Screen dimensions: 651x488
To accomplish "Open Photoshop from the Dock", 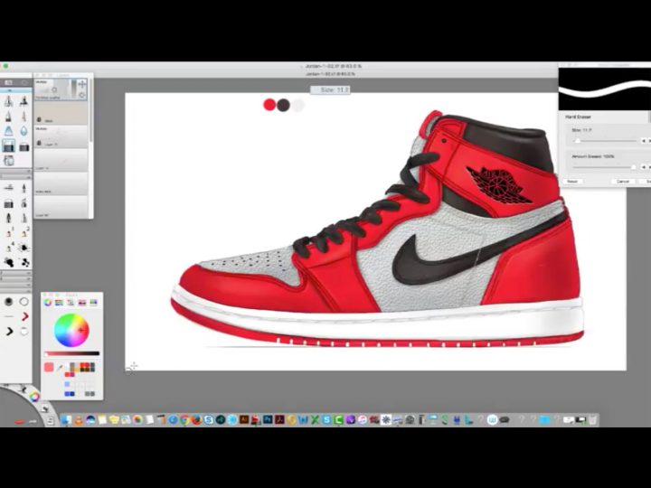I will 268,420.
